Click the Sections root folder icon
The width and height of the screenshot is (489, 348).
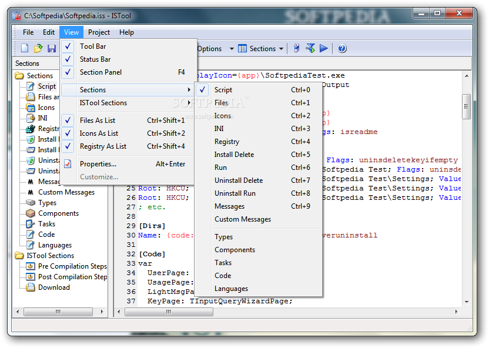coord(19,76)
